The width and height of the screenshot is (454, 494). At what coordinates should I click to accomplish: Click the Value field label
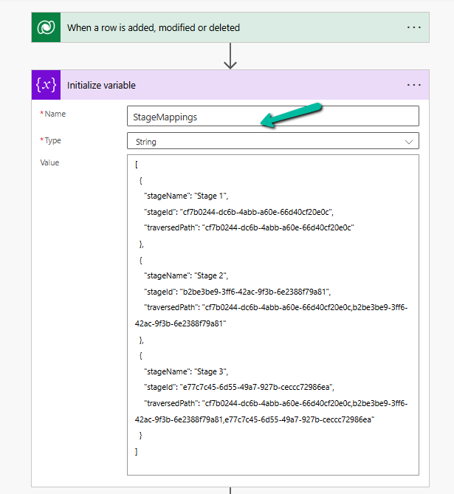pyautogui.click(x=49, y=162)
